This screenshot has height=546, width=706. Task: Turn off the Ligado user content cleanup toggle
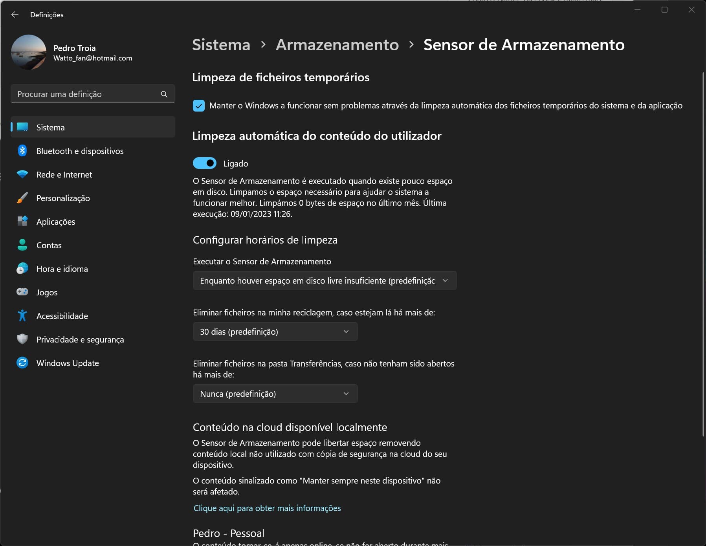pyautogui.click(x=205, y=163)
